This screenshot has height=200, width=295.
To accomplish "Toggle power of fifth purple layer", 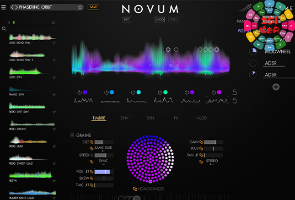I will click(186, 93).
